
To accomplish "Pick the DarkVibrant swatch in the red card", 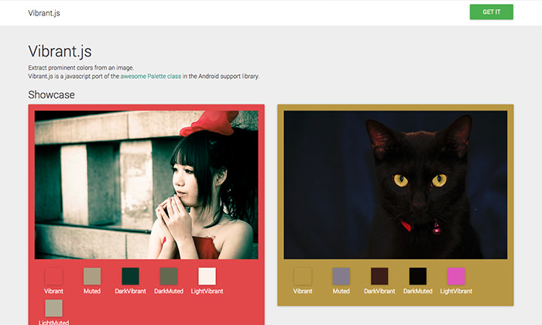I will 130,276.
